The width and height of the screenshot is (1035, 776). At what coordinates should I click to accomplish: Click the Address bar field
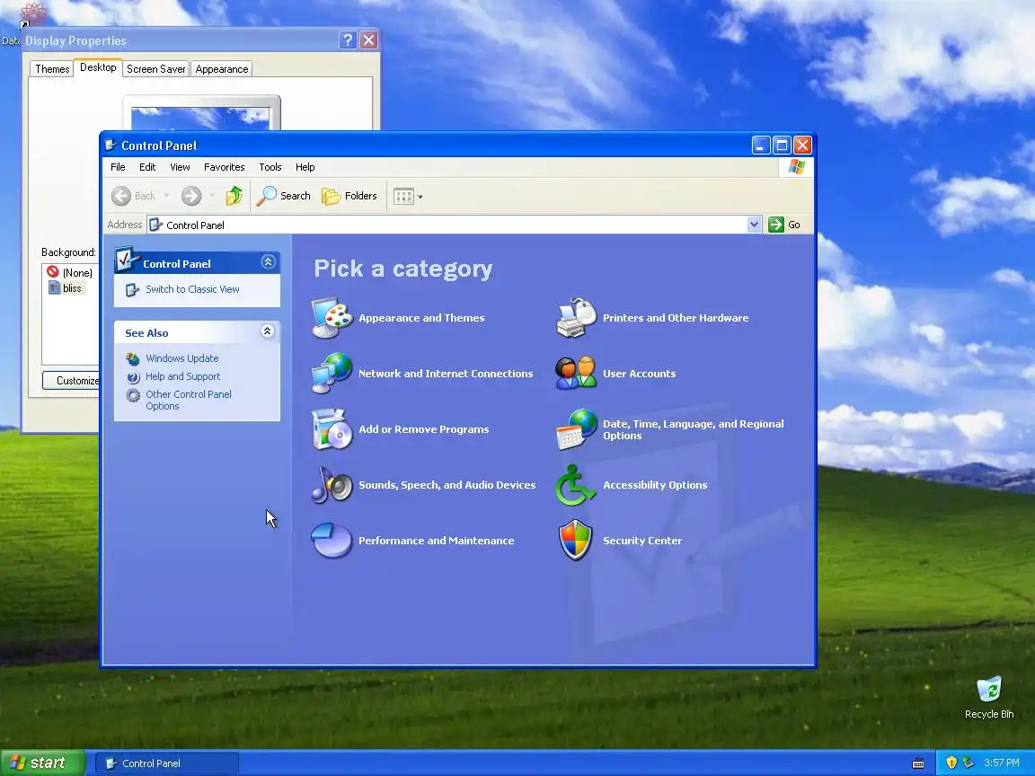tap(456, 225)
